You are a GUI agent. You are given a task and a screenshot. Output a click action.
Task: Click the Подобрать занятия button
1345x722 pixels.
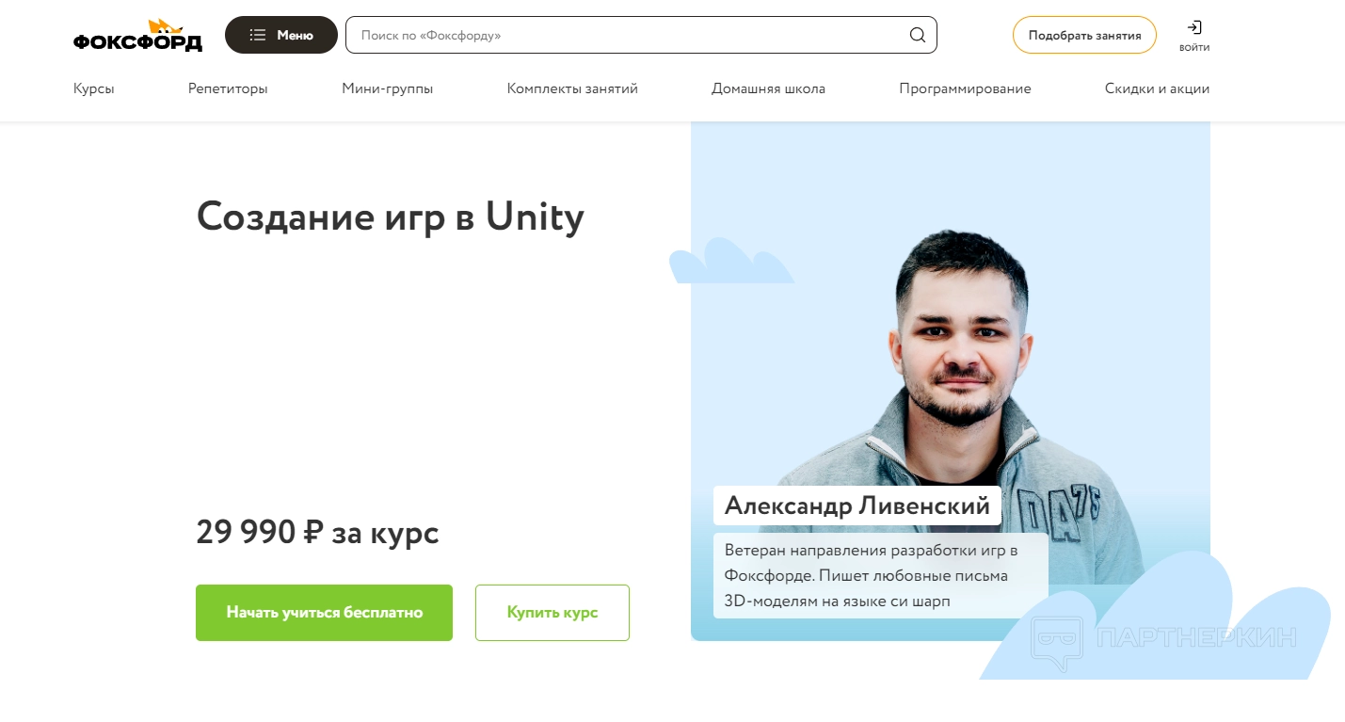[1084, 35]
